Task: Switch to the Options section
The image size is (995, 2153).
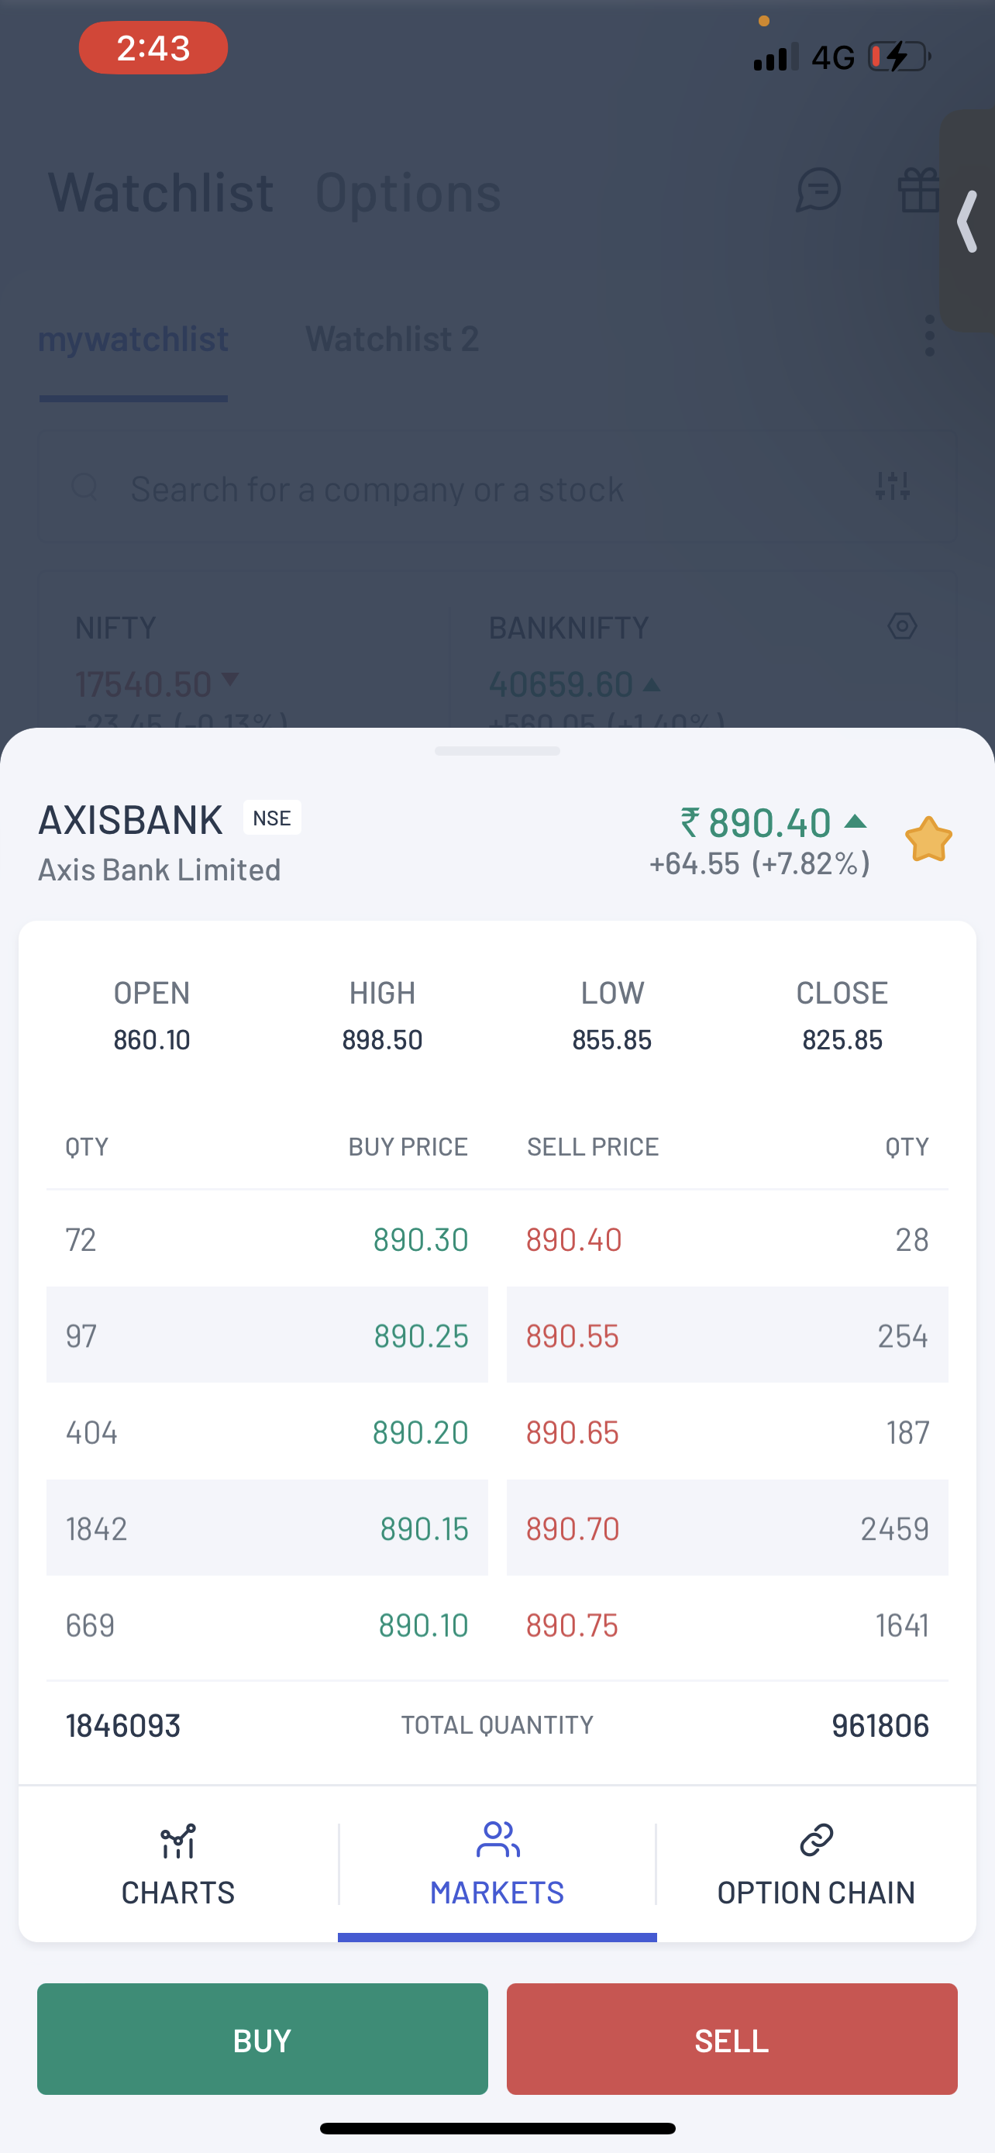Action: point(408,192)
